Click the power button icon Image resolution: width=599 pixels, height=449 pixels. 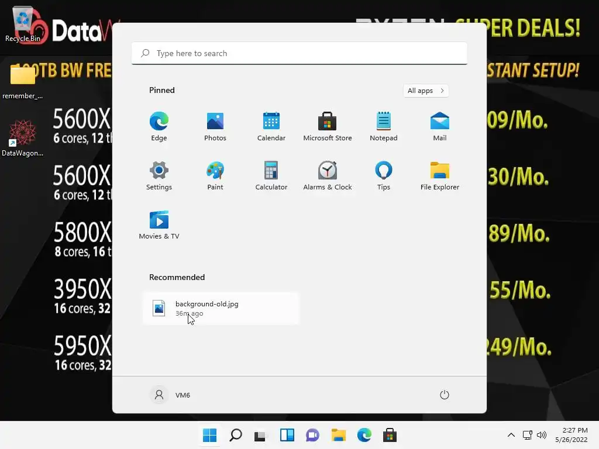[445, 395]
